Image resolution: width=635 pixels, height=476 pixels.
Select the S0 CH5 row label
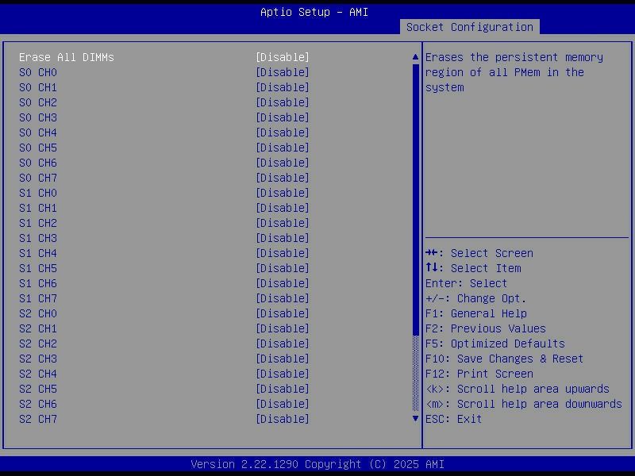point(38,148)
